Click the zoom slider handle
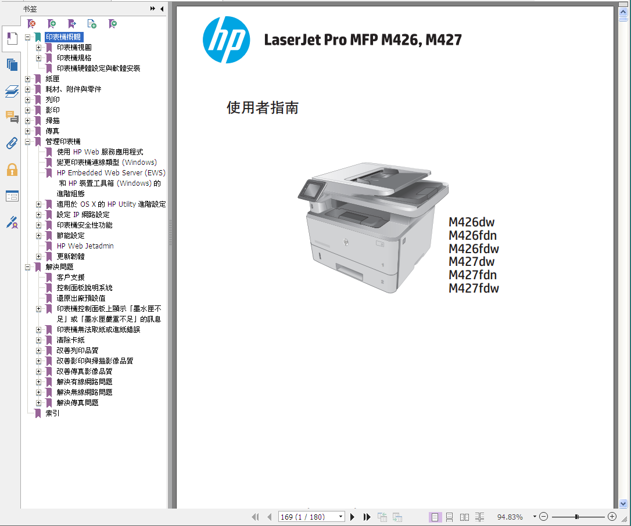The height and width of the screenshot is (526, 631). coord(576,516)
